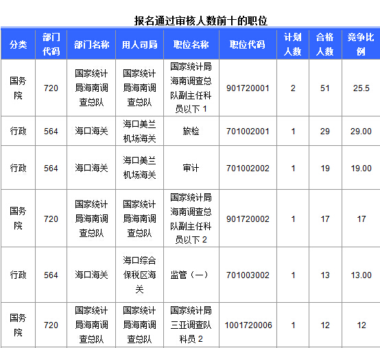
Task: Select position code 1001720006
Action: click(248, 325)
